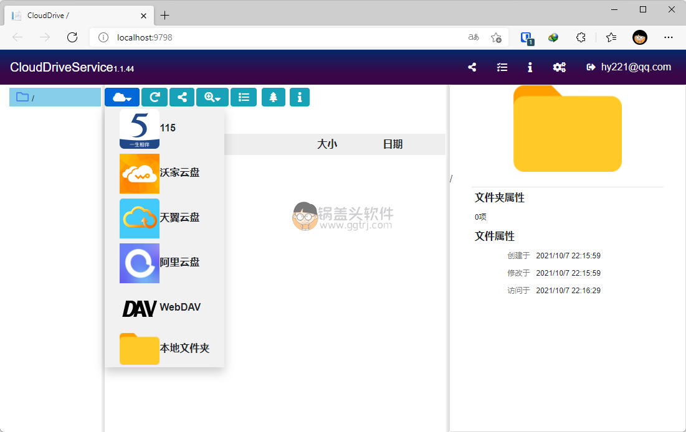The width and height of the screenshot is (686, 432).
Task: Choose 沃家云盘 from the cloud menu
Action: click(x=164, y=173)
